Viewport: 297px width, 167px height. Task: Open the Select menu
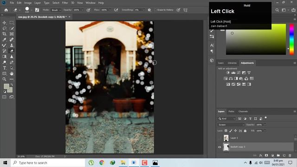(56, 3)
